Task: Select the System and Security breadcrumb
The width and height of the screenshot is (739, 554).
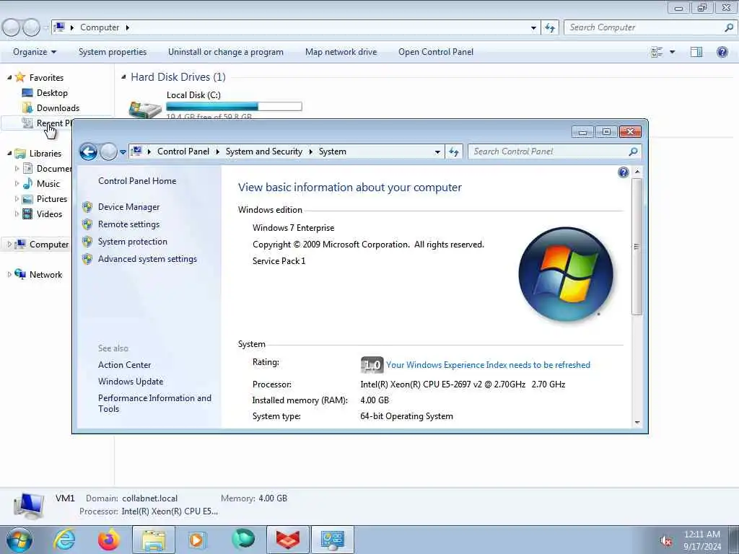Action: [264, 151]
